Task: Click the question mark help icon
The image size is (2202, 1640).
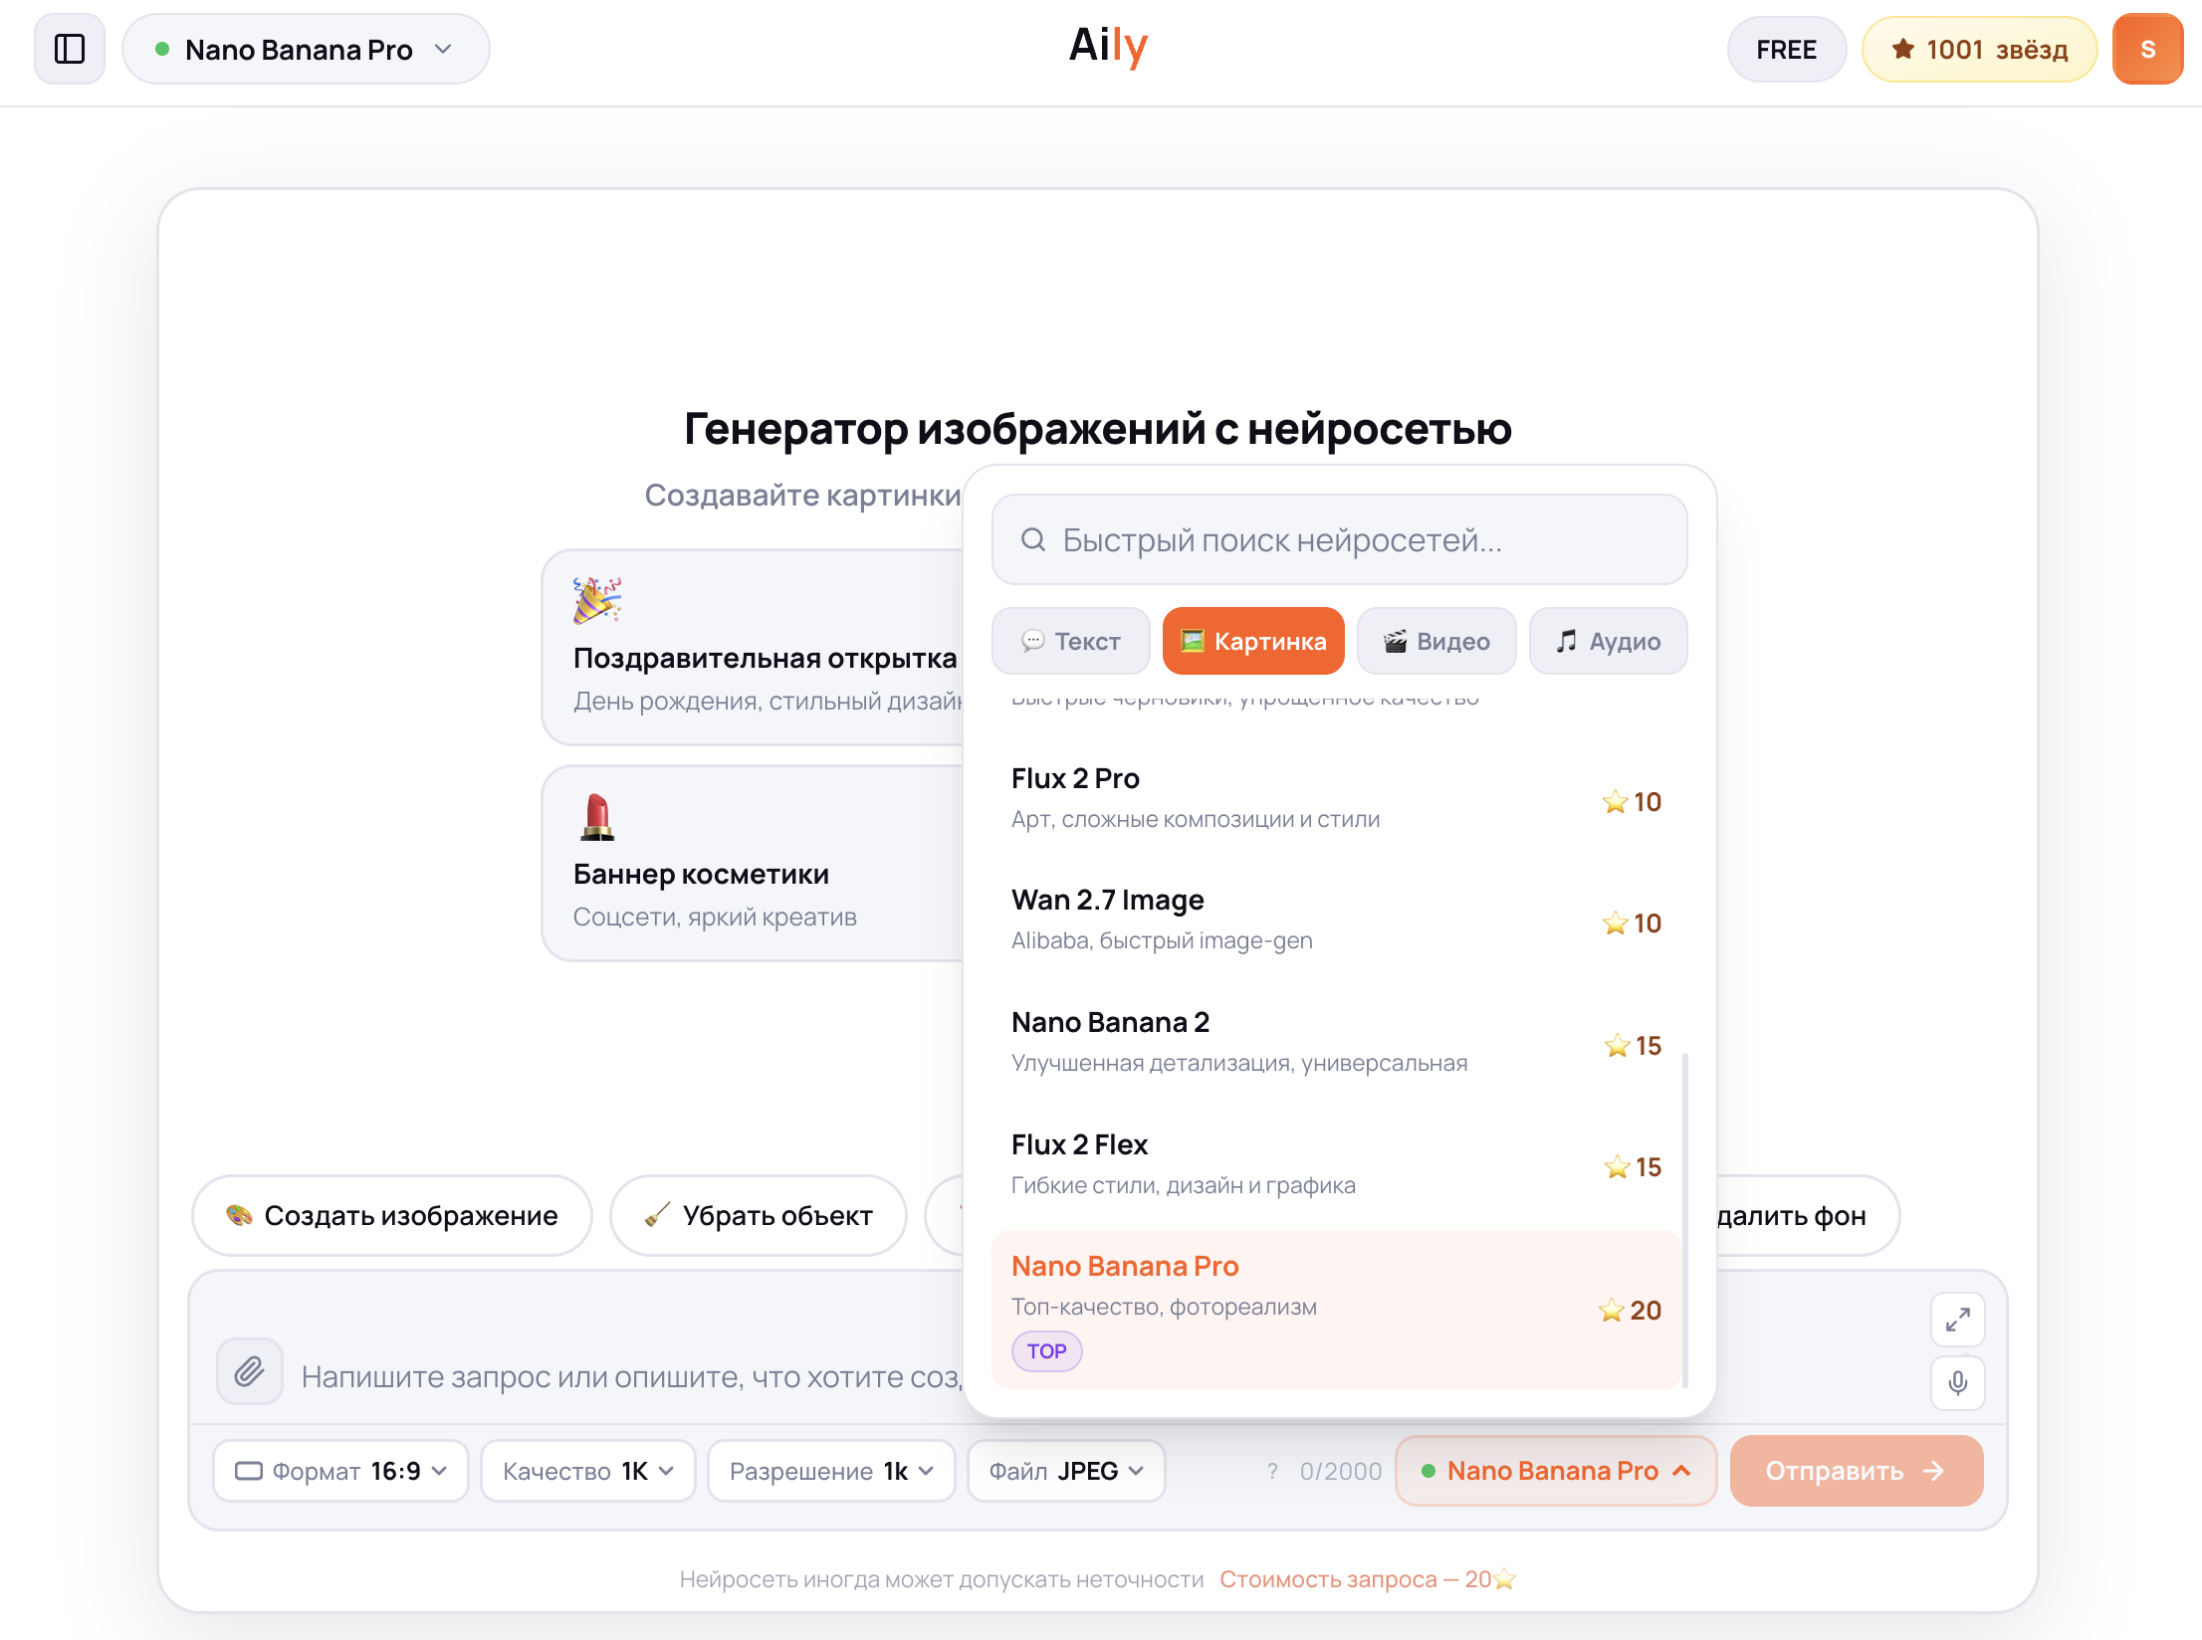Action: pos(1272,1471)
